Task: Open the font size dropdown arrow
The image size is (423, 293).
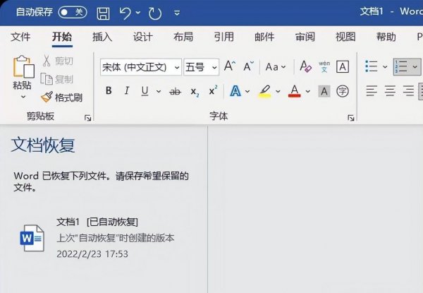Action: click(214, 67)
